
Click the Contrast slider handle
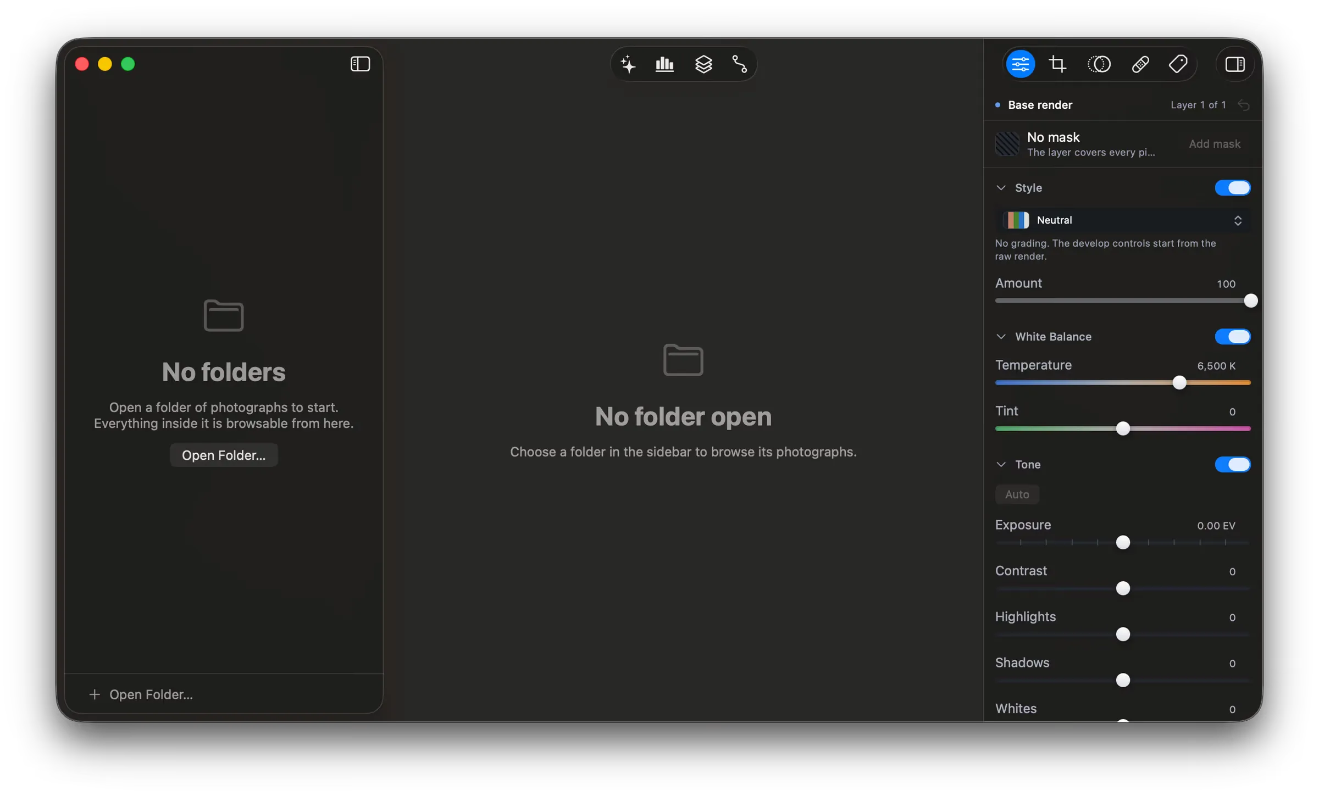1123,588
